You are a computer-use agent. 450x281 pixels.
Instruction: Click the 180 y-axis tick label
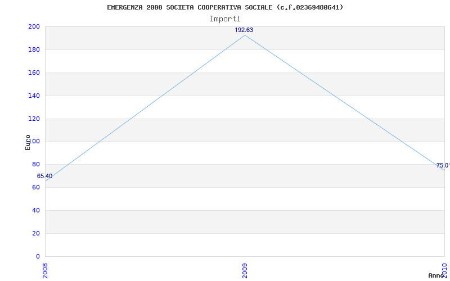[x=34, y=49]
